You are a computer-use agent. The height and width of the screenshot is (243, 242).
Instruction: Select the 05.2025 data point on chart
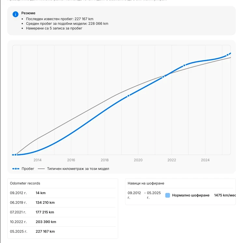click(x=227, y=55)
